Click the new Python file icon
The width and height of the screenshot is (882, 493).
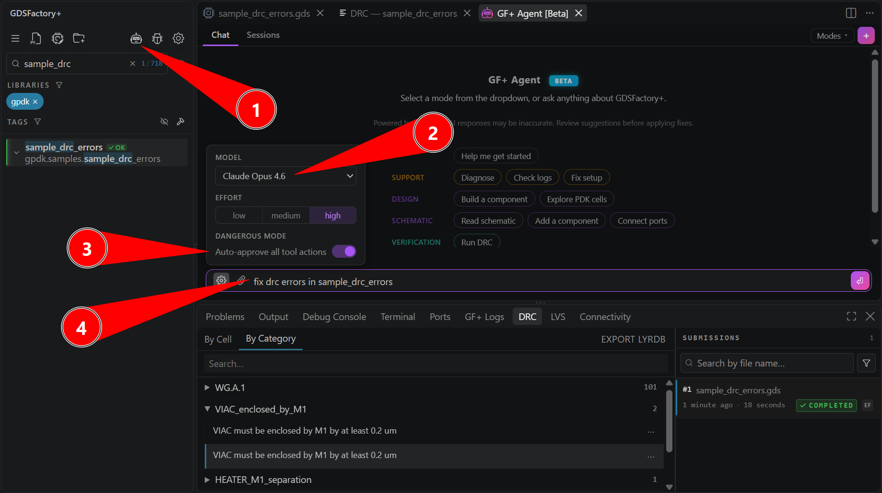[36, 38]
